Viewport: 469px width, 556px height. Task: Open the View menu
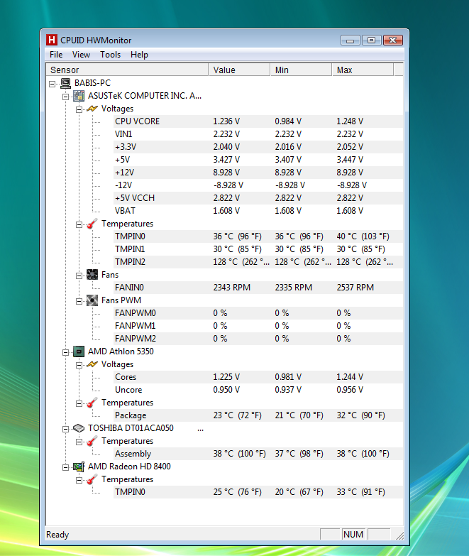tap(81, 55)
